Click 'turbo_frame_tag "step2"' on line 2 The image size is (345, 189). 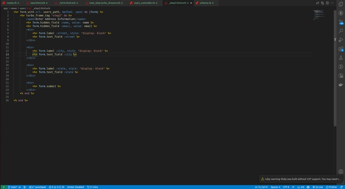44,16
